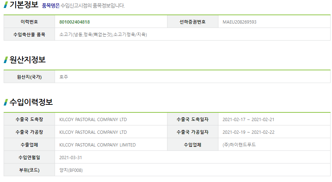Click the processing date range ending 2021-02-22
The image size is (332, 182).
coord(248,132)
